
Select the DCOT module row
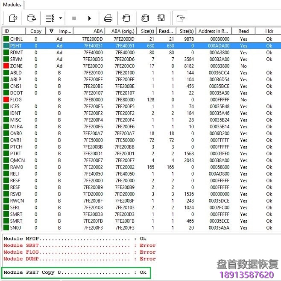tap(142, 93)
